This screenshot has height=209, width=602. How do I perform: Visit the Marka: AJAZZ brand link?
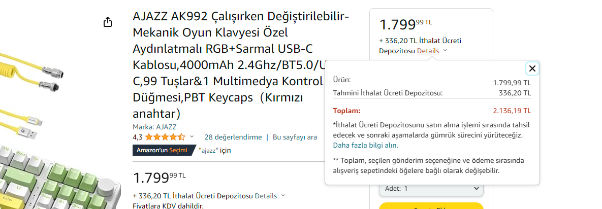(154, 127)
